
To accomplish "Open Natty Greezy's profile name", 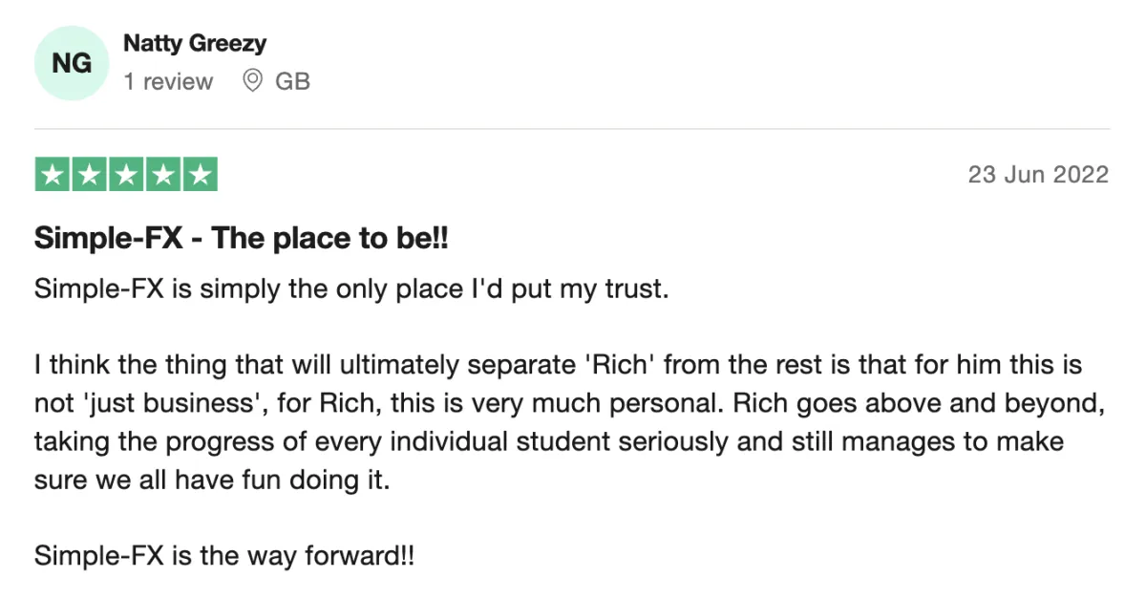I will [195, 43].
